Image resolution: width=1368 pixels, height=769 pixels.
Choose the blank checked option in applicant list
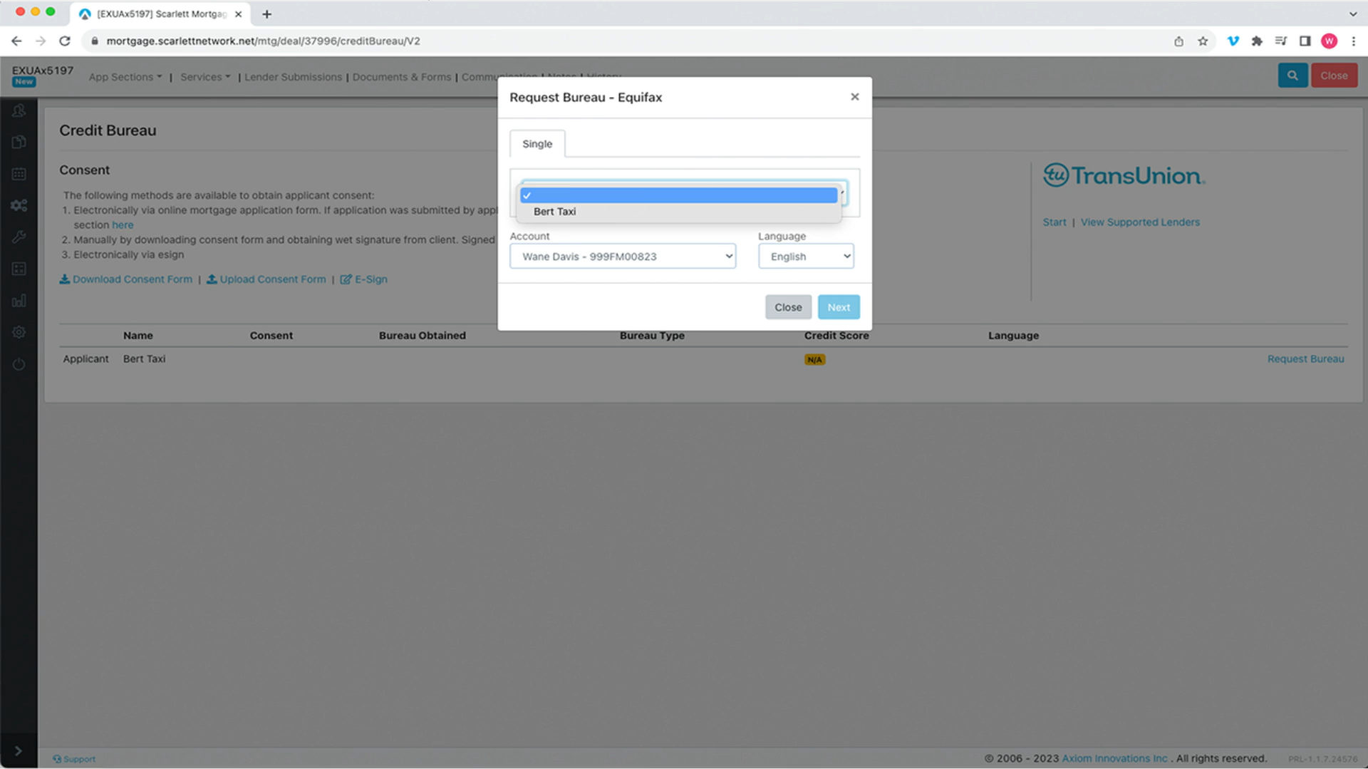tap(678, 195)
